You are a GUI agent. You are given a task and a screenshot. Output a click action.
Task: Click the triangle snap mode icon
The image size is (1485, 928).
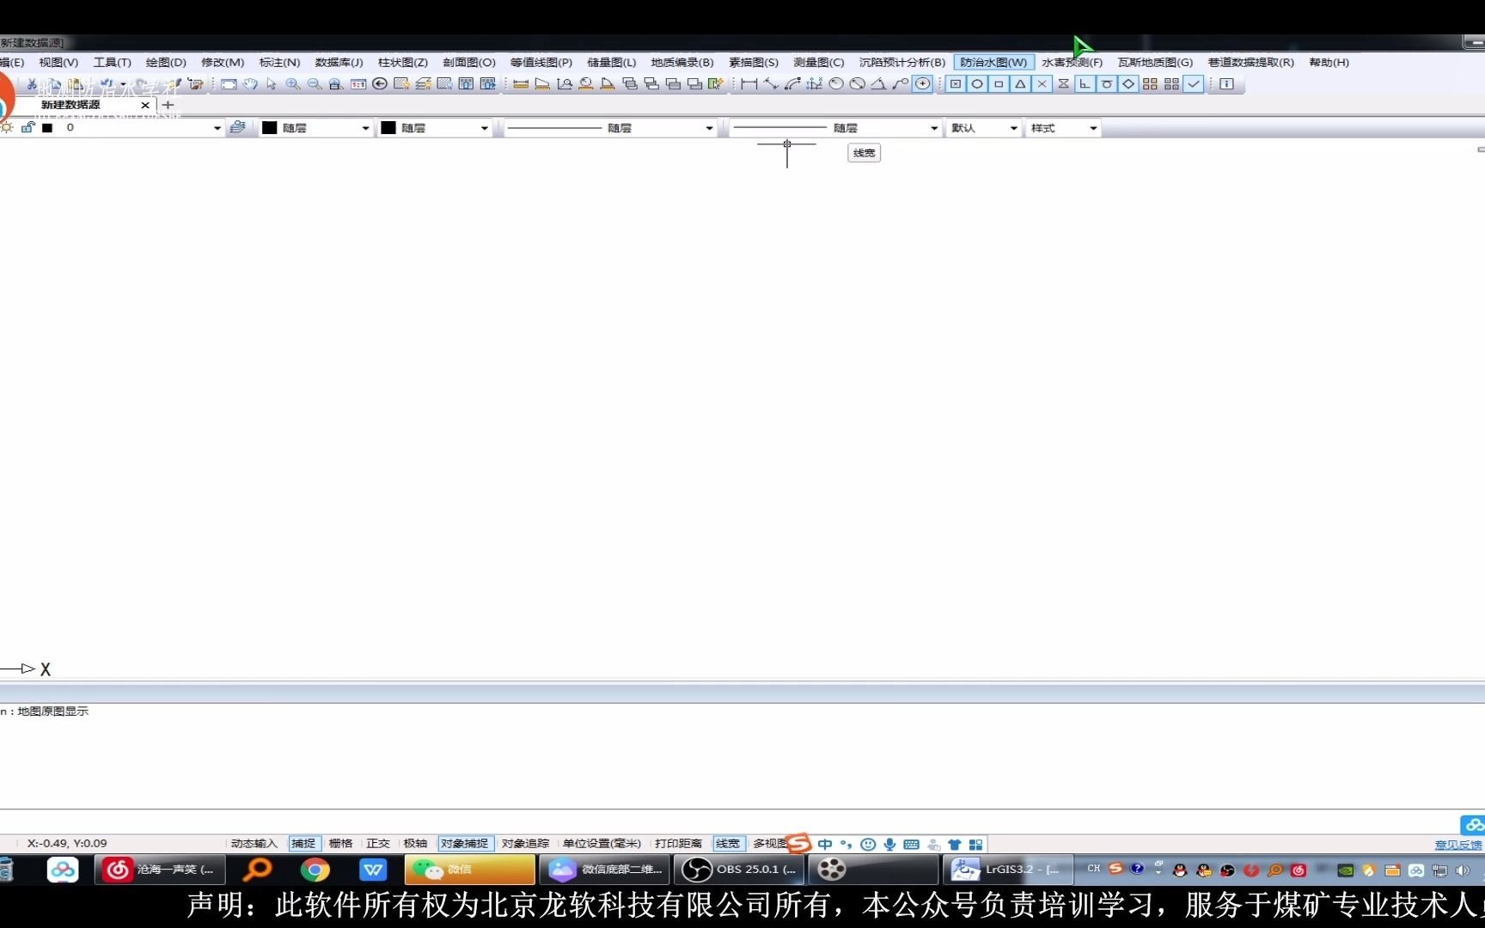[x=1020, y=84]
